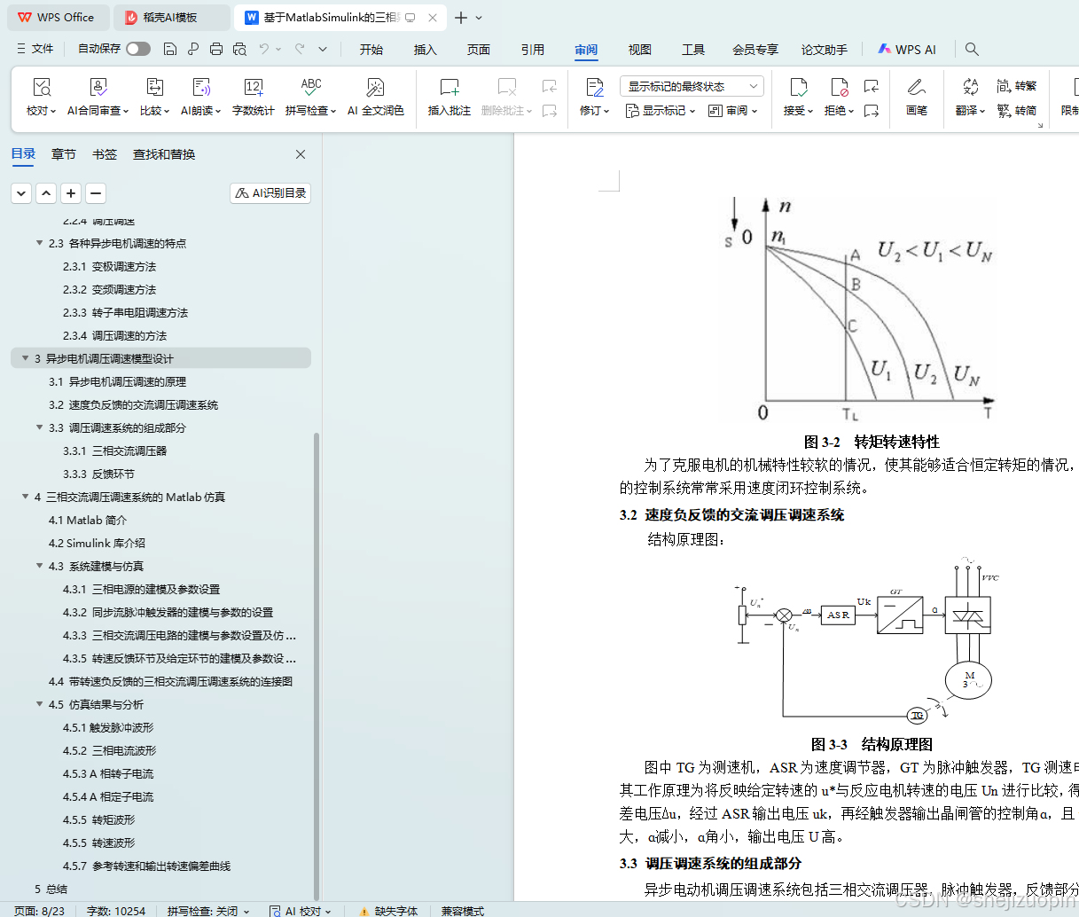Go to previous change arrow icon
Viewport: 1079px width, 917px height.
[x=872, y=86]
